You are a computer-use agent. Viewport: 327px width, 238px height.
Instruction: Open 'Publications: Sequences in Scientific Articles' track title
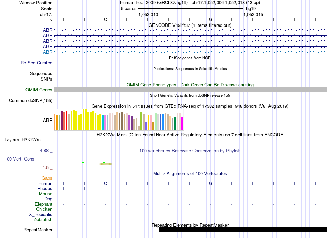click(190, 69)
